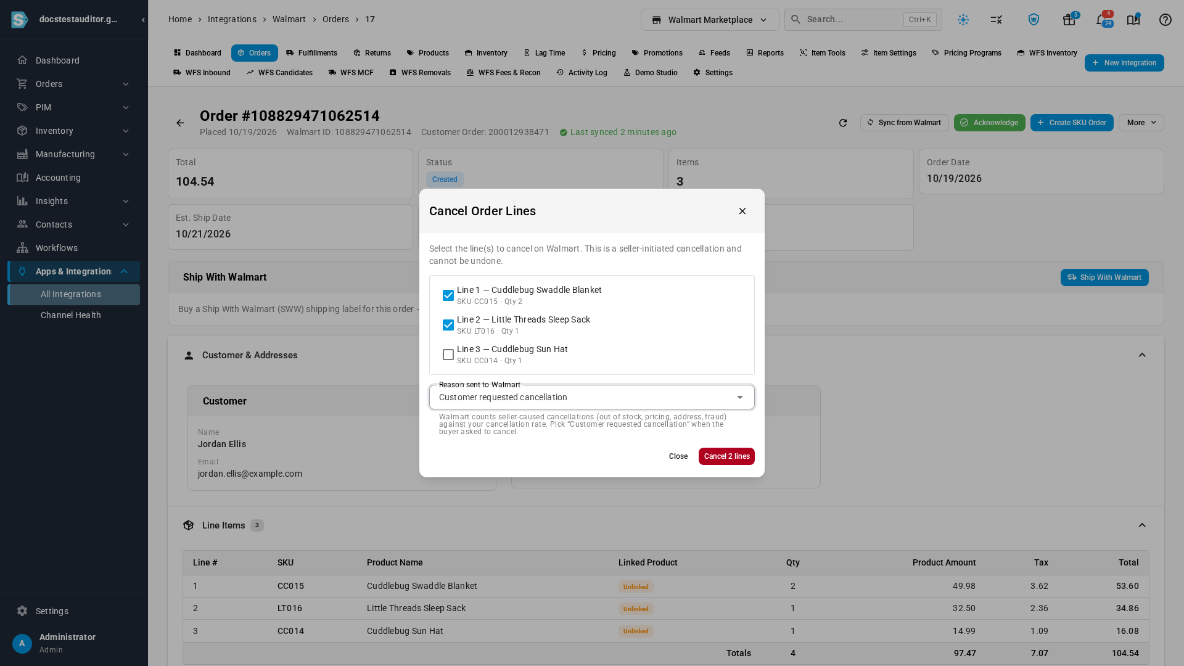Viewport: 1184px width, 666px height.
Task: Click the back arrow beside order title
Action: tap(180, 123)
